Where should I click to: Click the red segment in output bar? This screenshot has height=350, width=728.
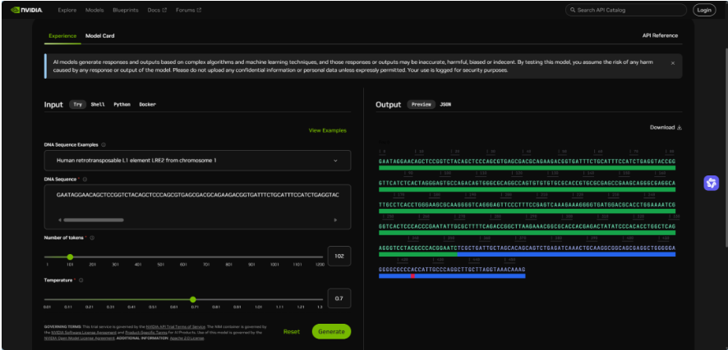(x=412, y=276)
